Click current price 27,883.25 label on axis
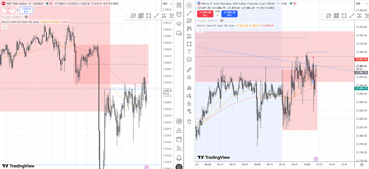 362,66
